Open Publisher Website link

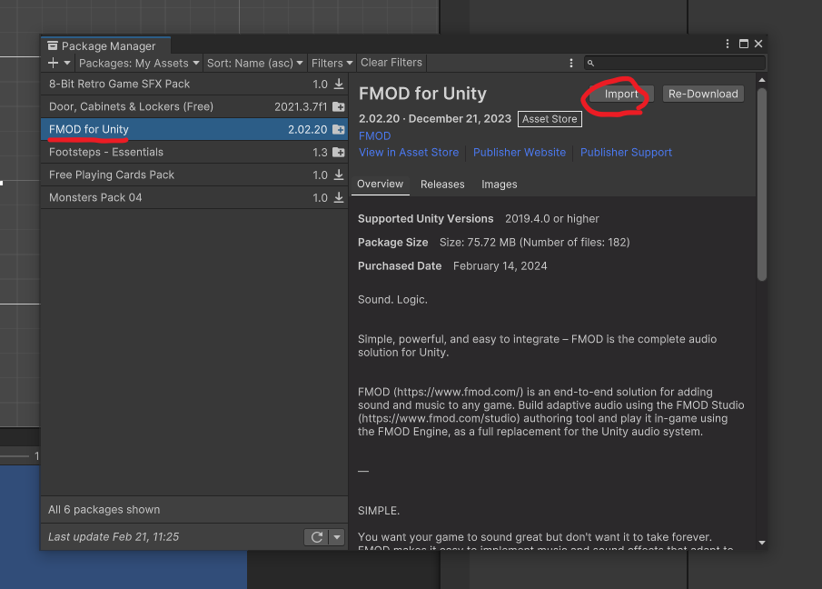[x=520, y=152]
